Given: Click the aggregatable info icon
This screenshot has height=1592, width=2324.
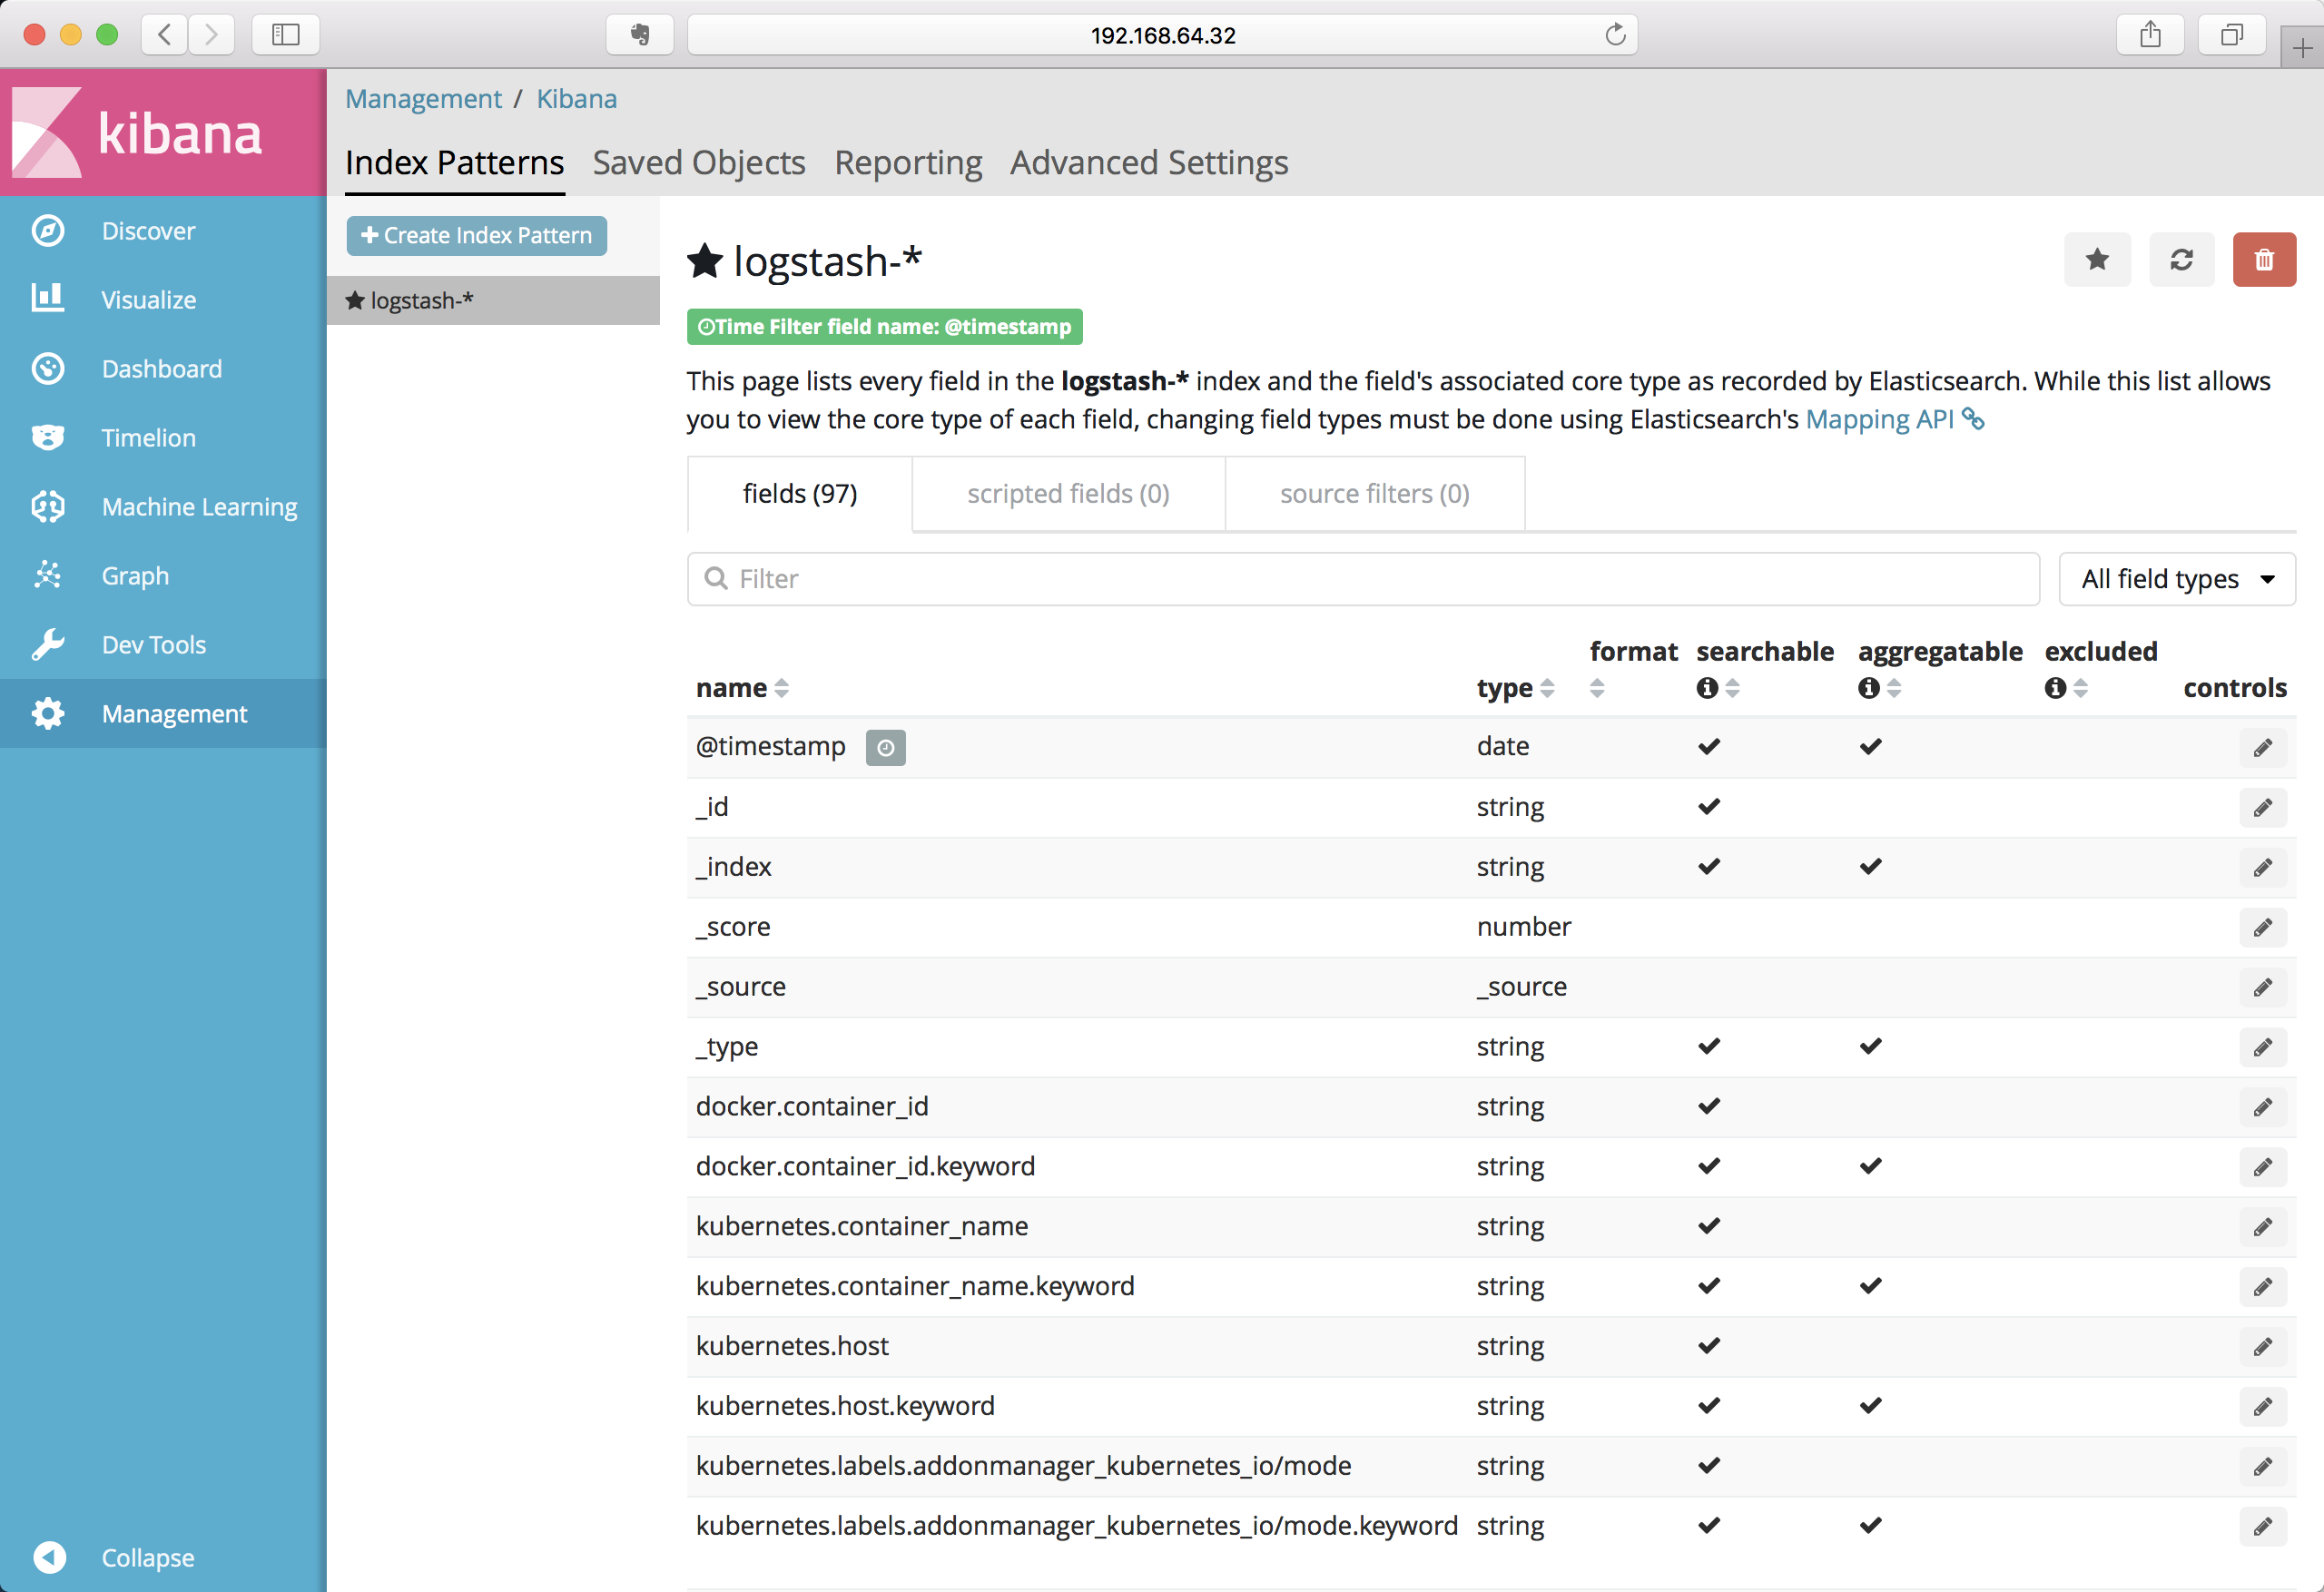Looking at the screenshot, I should 1868,688.
